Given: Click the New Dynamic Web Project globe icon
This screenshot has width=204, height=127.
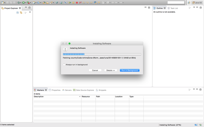Looking at the screenshot, I should [34, 2].
